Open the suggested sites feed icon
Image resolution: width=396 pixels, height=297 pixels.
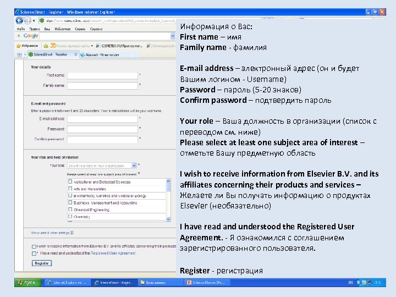pyautogui.click(x=53, y=46)
